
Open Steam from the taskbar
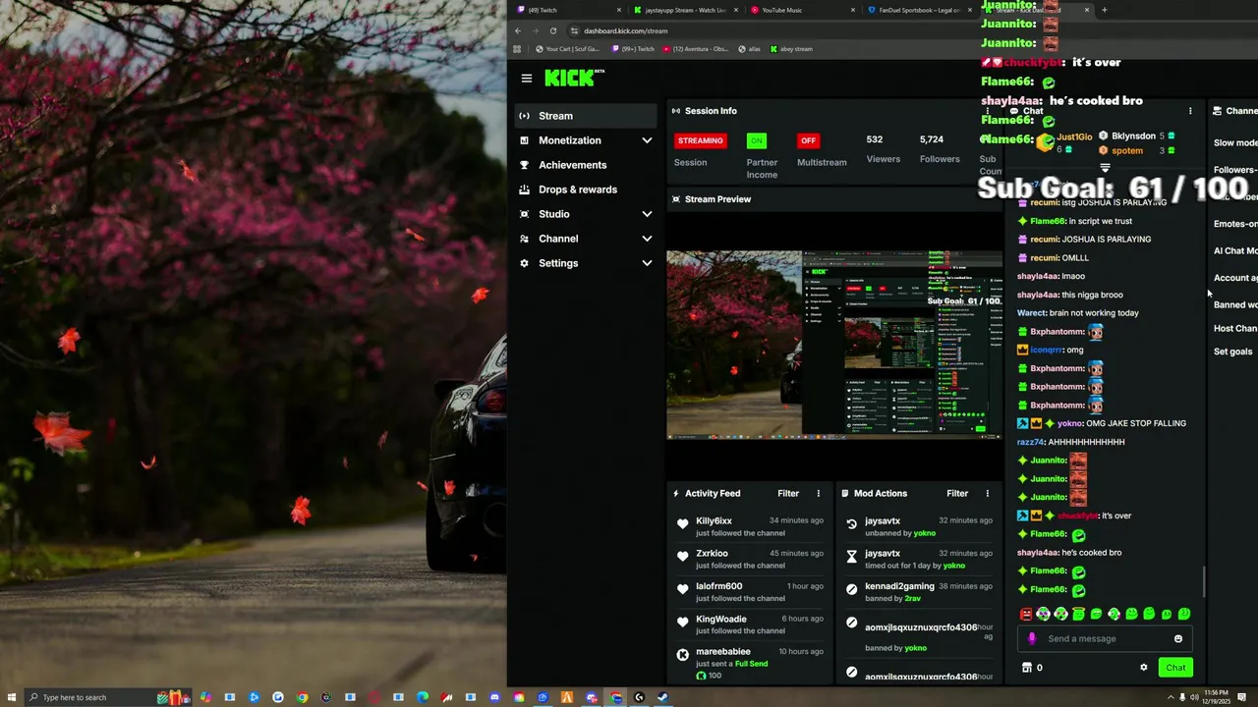click(x=662, y=697)
